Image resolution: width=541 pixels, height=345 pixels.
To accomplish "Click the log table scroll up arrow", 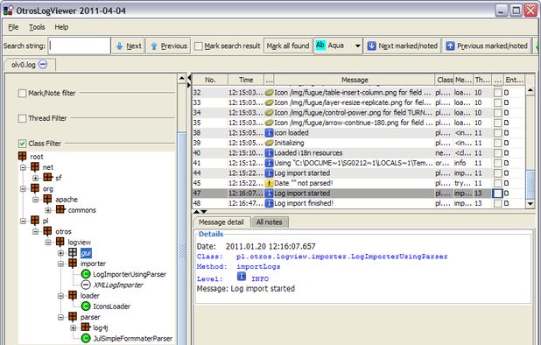I will (x=530, y=90).
